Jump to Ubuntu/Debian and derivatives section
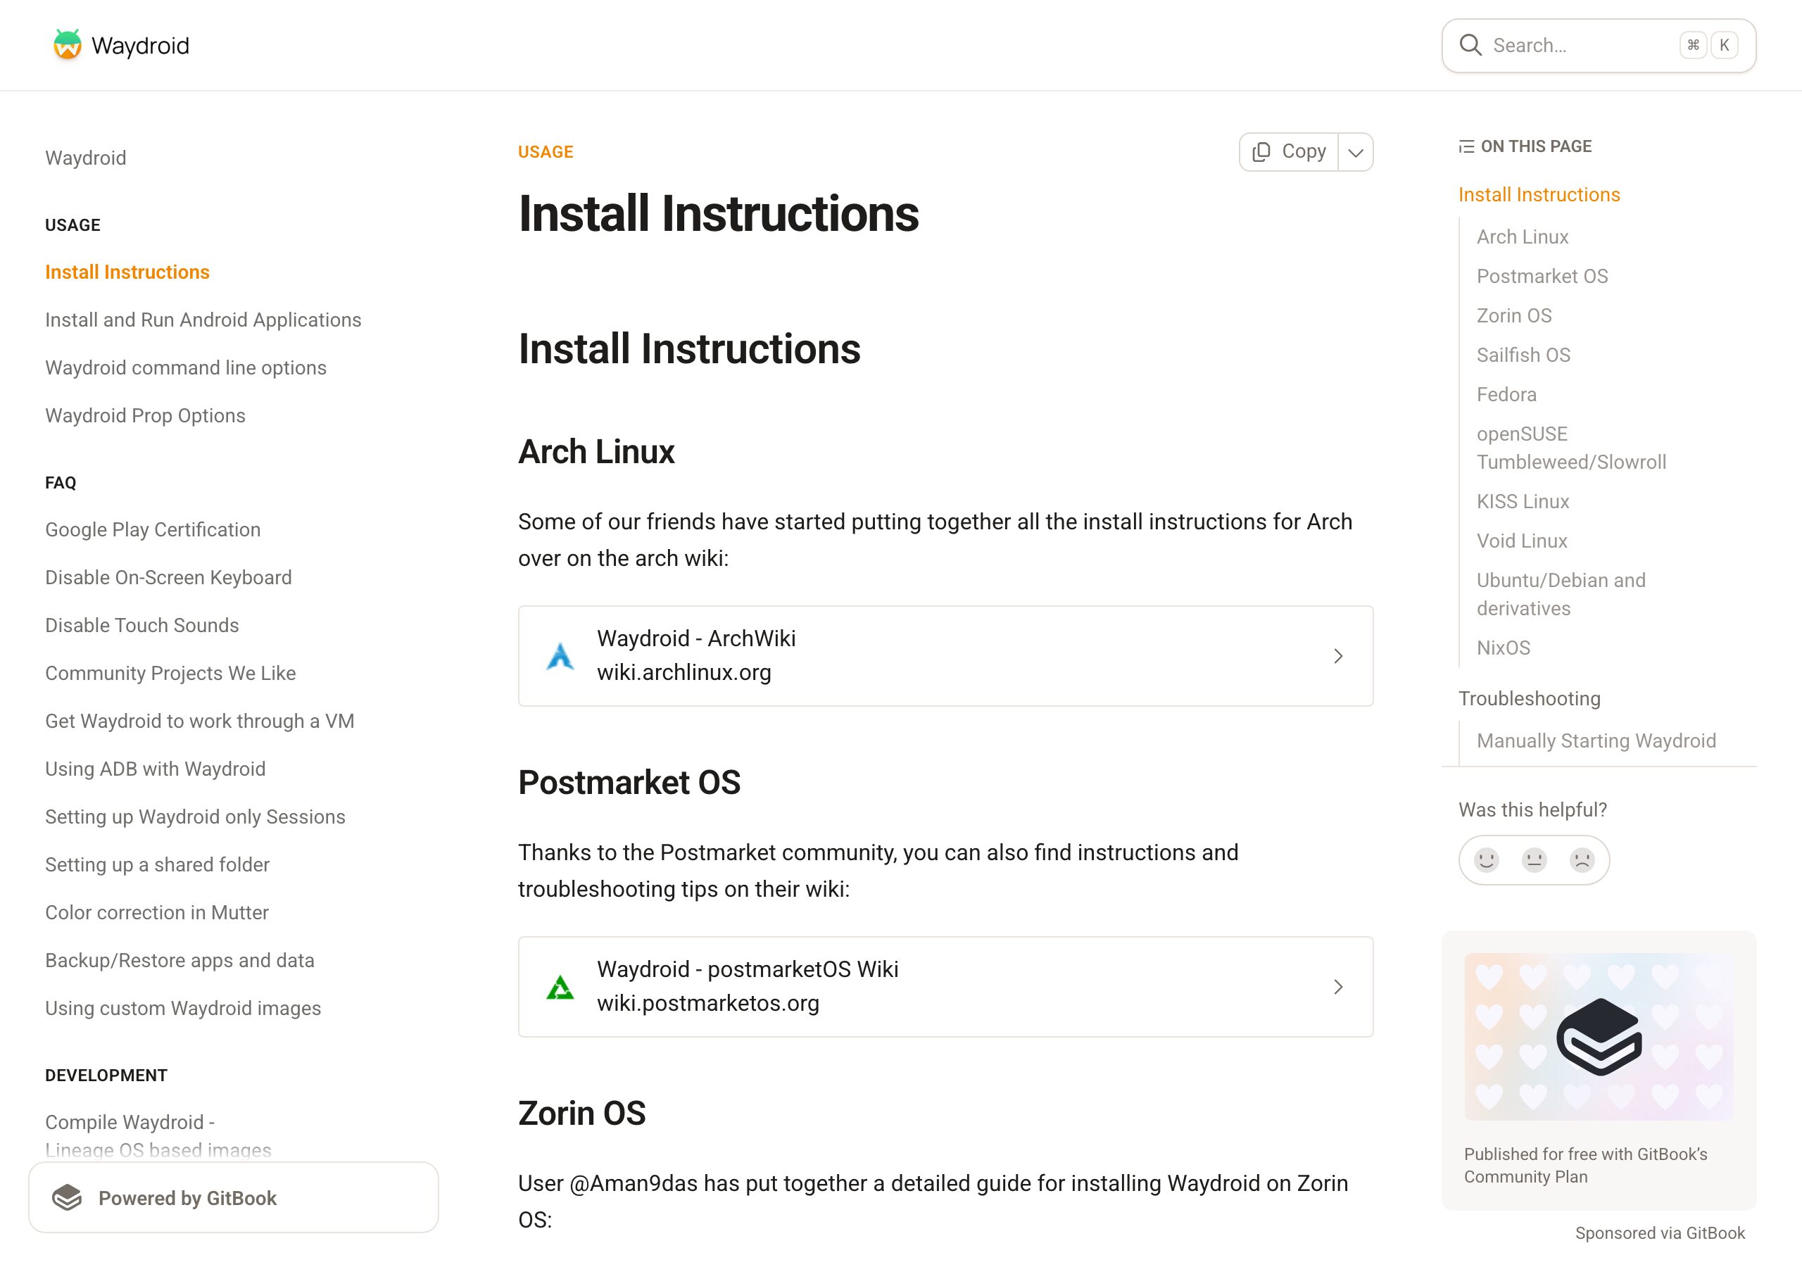The width and height of the screenshot is (1802, 1267). (x=1561, y=594)
